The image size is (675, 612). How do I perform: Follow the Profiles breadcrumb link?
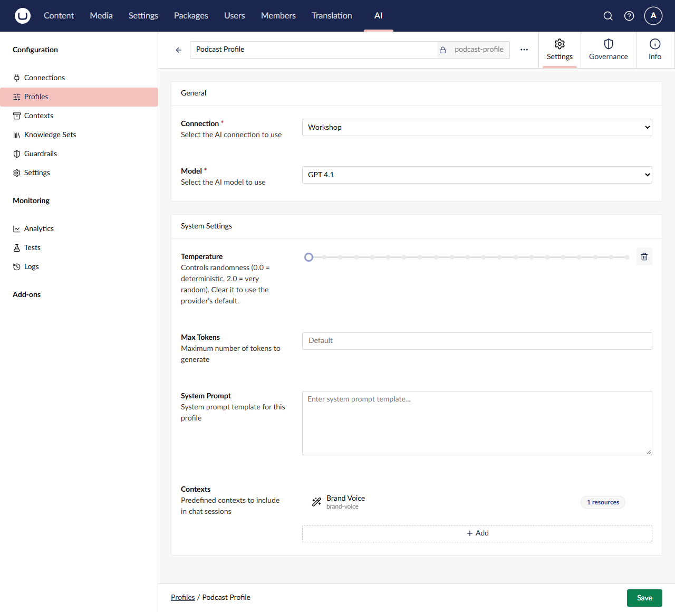183,598
